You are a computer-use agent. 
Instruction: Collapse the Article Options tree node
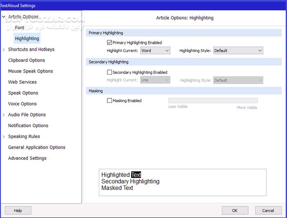[4, 17]
